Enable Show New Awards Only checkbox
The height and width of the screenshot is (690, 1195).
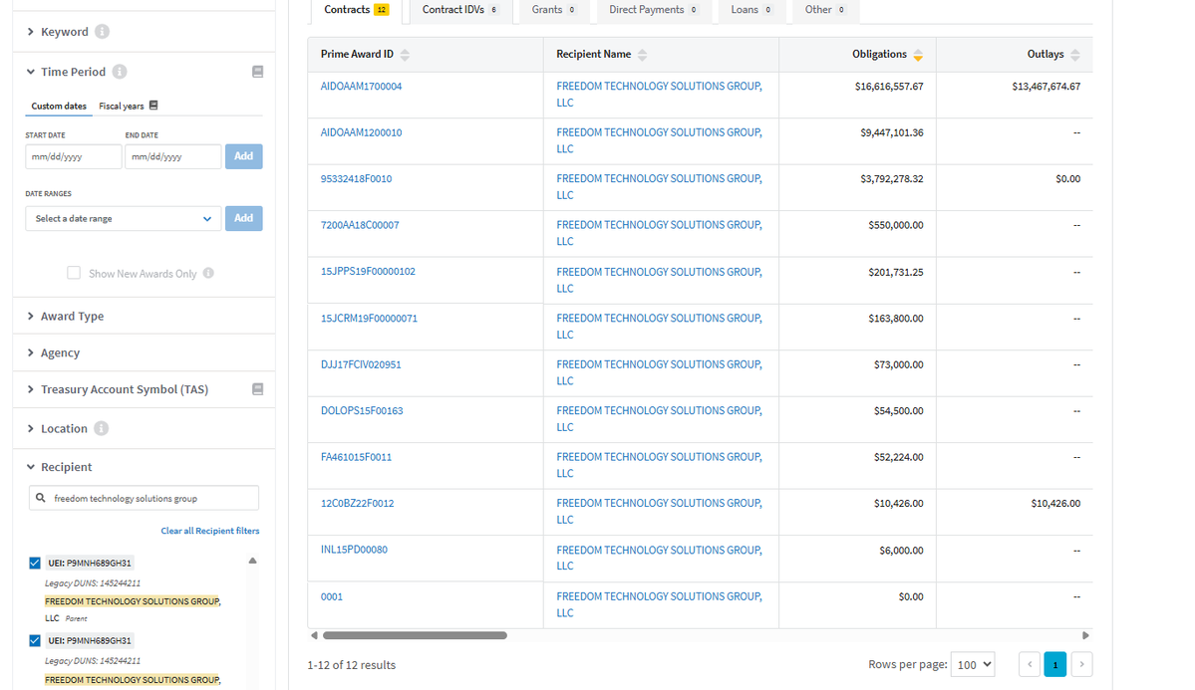(x=74, y=273)
